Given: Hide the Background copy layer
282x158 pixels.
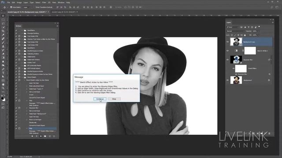Looking at the screenshot, I should (x=227, y=42).
